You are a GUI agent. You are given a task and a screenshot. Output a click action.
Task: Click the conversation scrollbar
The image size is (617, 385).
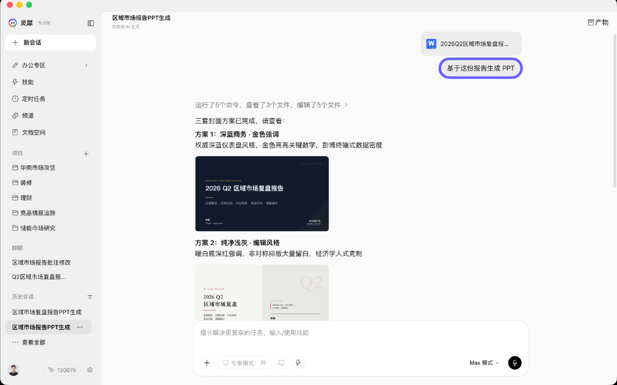click(x=615, y=111)
